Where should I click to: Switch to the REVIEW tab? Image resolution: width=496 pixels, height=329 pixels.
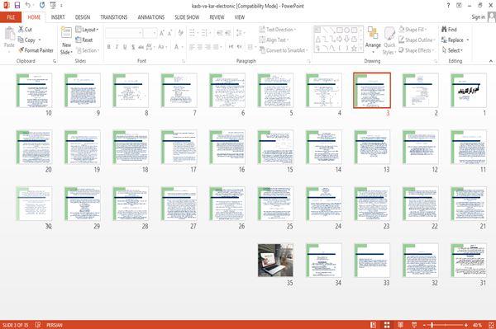[217, 17]
